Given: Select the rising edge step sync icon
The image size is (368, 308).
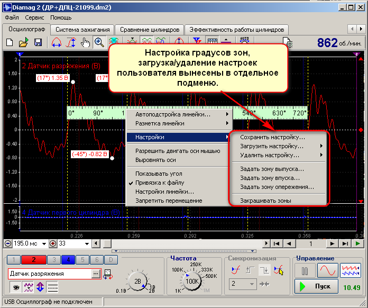Looking at the screenshot, I should pos(250,270).
